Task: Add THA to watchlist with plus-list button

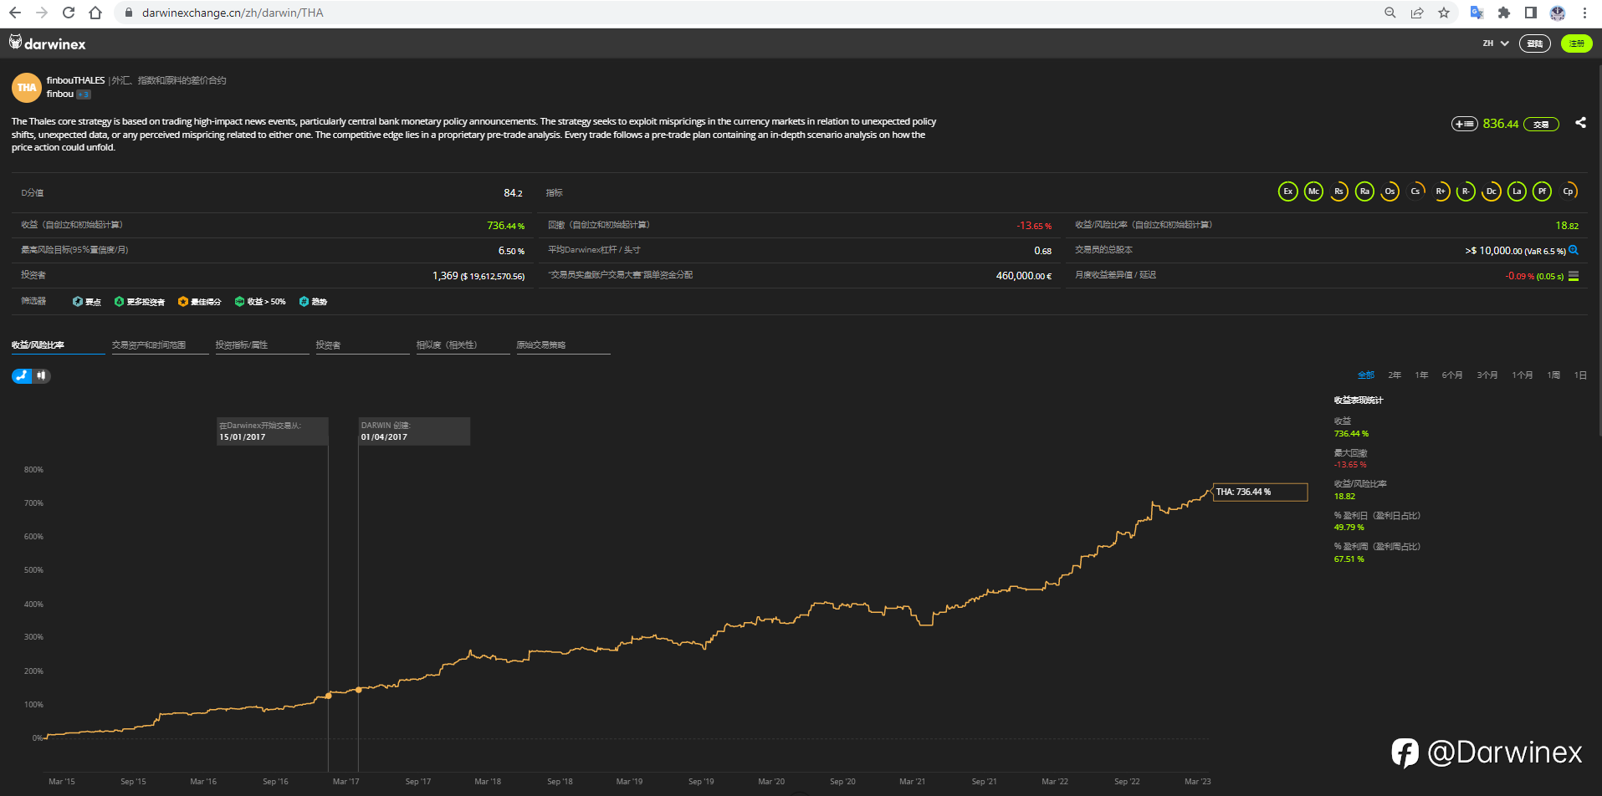Action: (x=1464, y=124)
